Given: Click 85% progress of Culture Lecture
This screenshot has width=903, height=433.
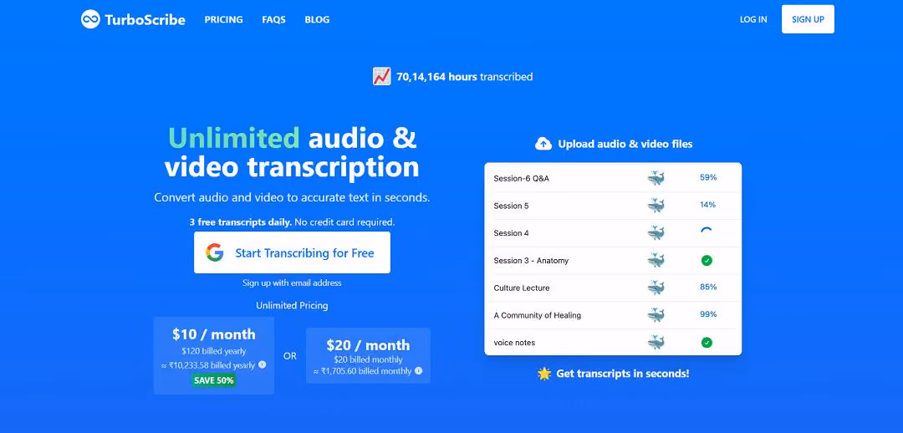Looking at the screenshot, I should (x=708, y=287).
